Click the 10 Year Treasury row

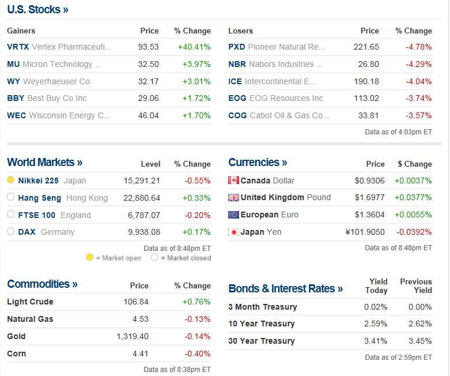(262, 324)
